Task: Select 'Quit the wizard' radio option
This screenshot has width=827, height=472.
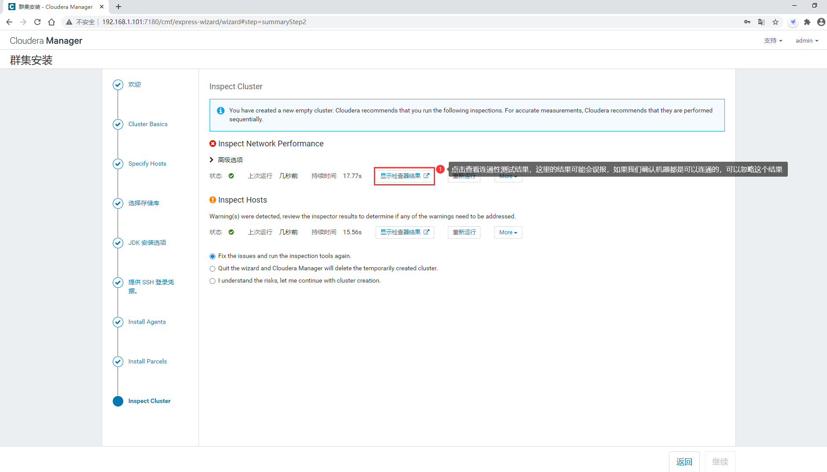Action: 213,269
